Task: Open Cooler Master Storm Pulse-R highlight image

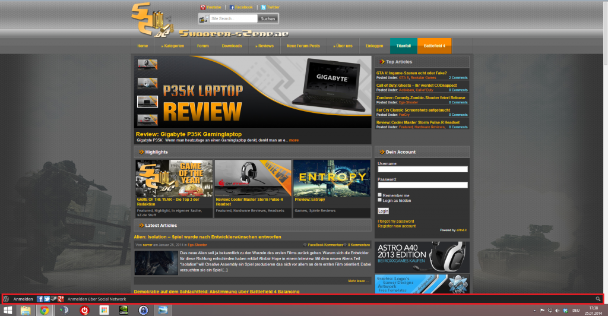Action: 253,178
